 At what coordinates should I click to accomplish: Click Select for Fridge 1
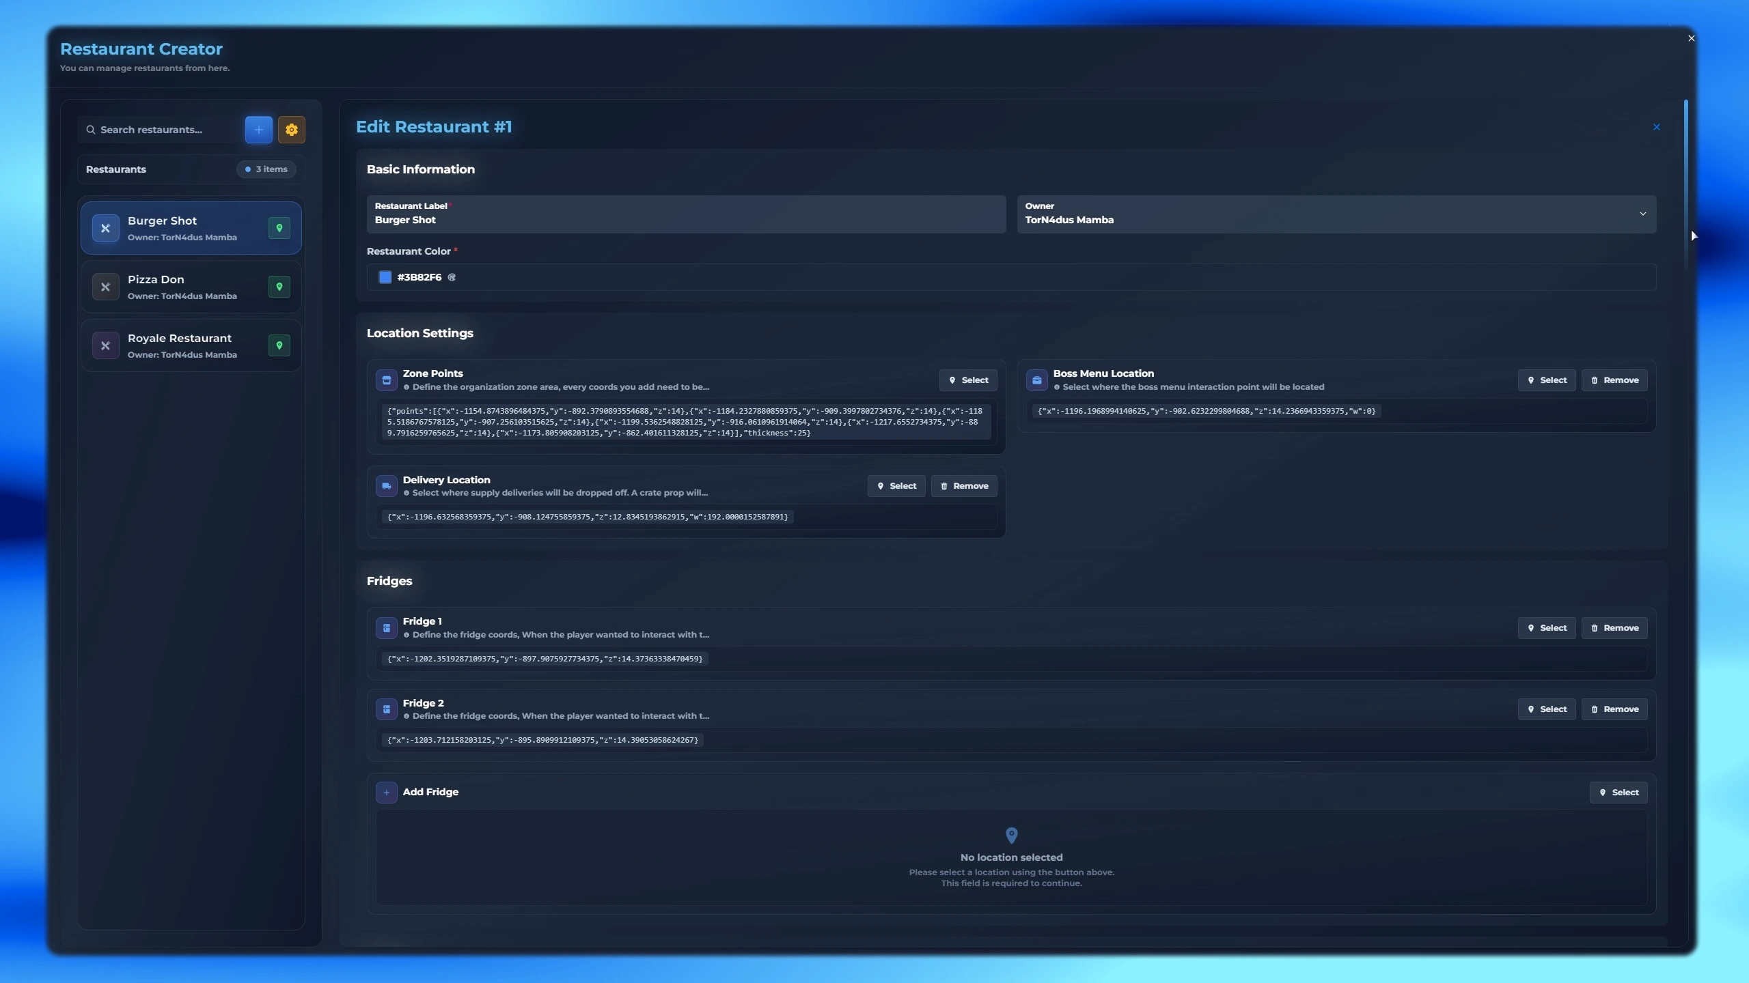[x=1546, y=628]
